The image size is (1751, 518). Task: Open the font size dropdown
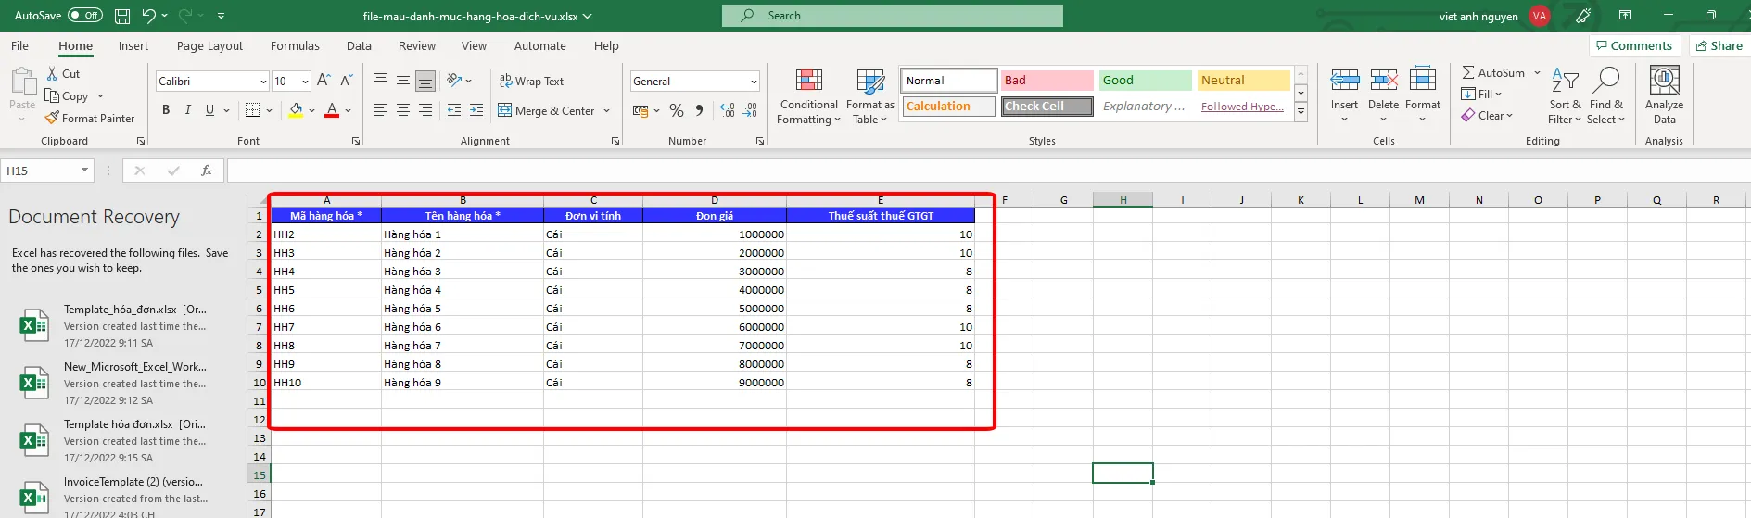[x=305, y=82]
